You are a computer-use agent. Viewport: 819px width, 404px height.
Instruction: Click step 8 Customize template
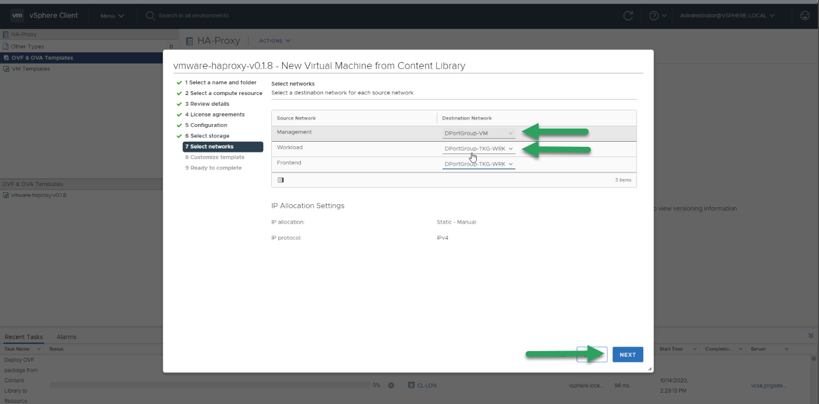pos(214,157)
